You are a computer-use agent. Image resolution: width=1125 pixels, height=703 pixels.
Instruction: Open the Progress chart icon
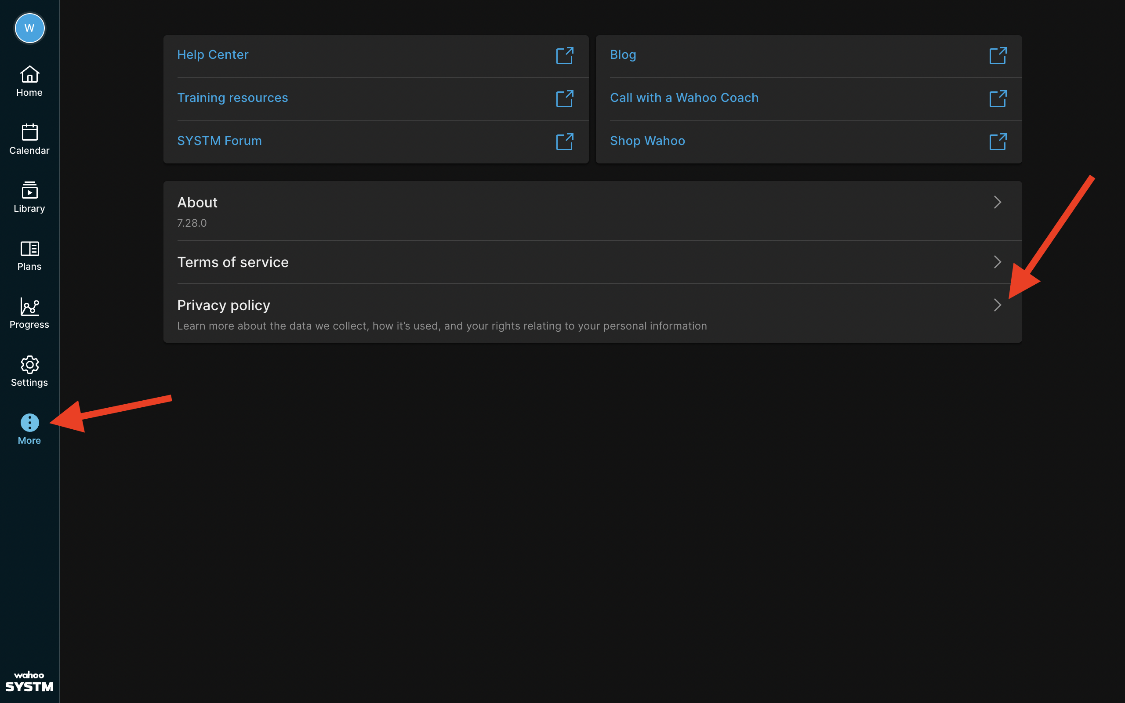29,306
